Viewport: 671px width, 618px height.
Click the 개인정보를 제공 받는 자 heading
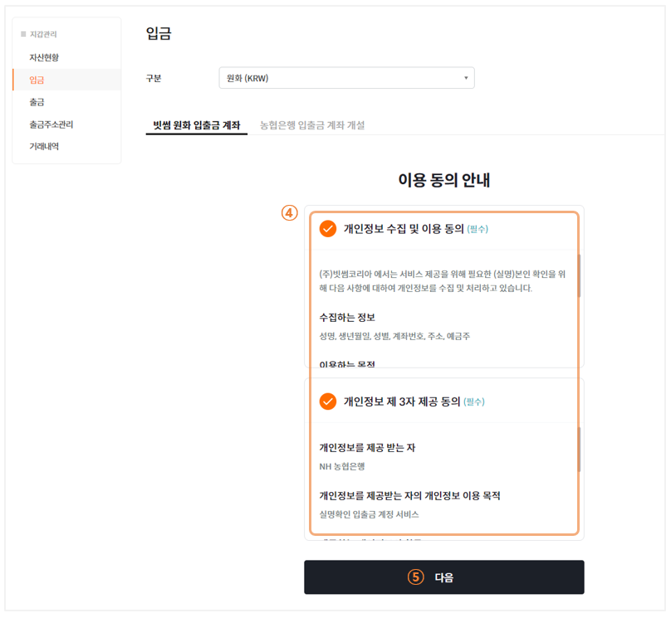(367, 447)
